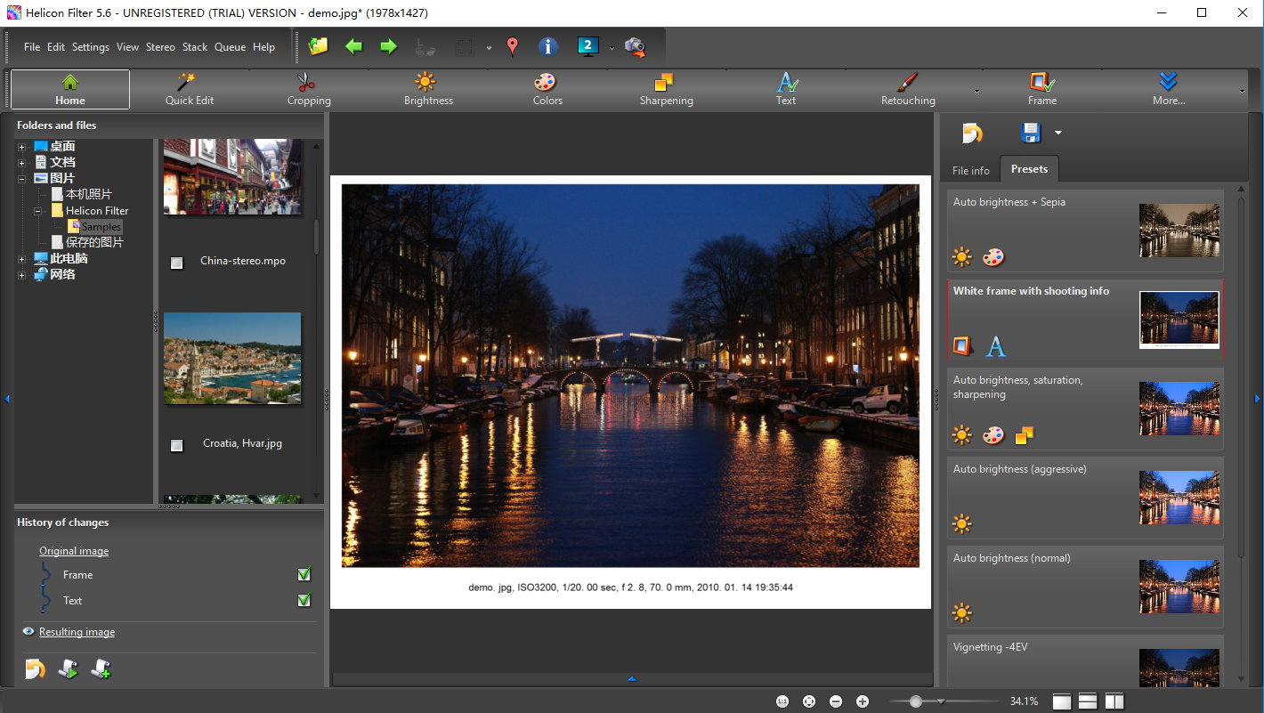Select the Text tool in the toolbar
This screenshot has width=1264, height=713.
coord(785,89)
